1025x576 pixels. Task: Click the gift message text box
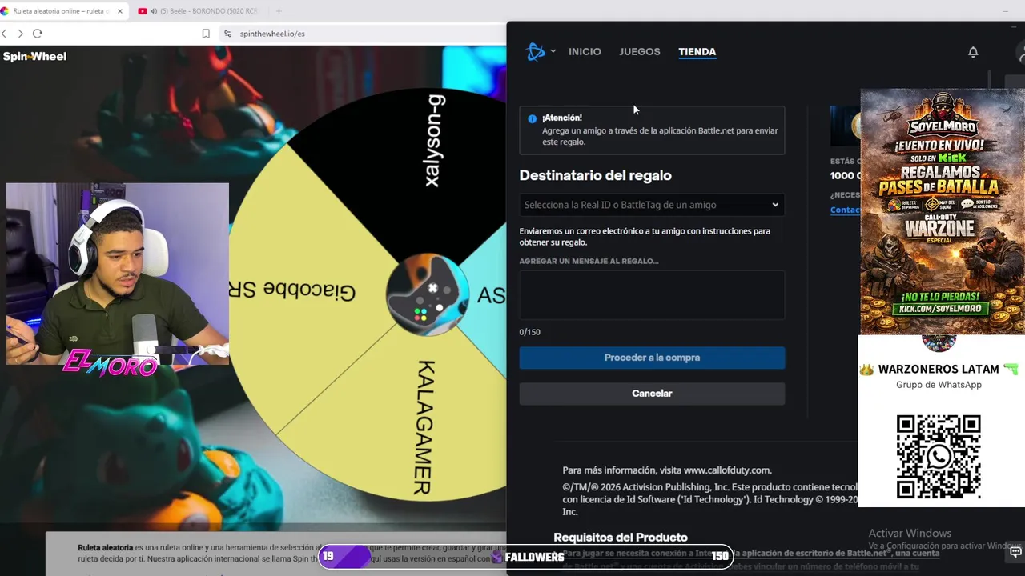pos(652,295)
